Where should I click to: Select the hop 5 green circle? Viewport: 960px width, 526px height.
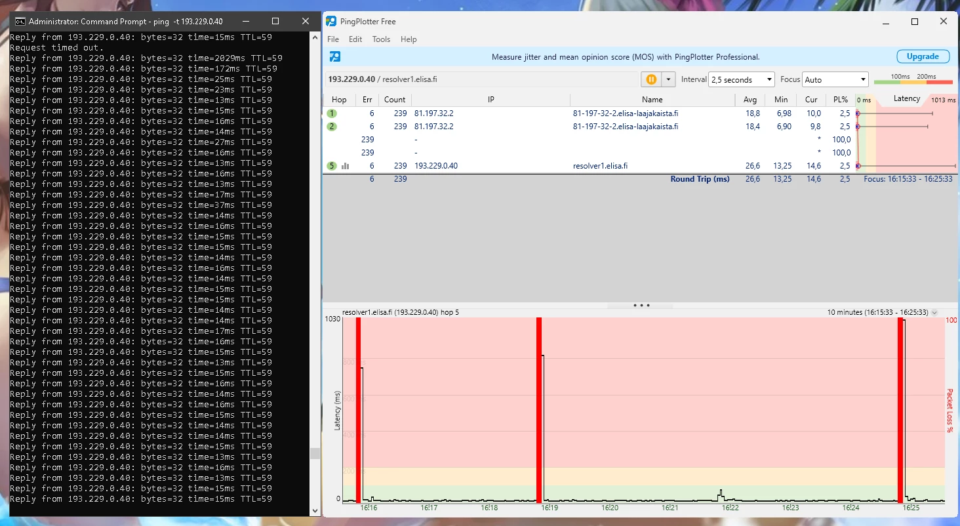pyautogui.click(x=332, y=166)
